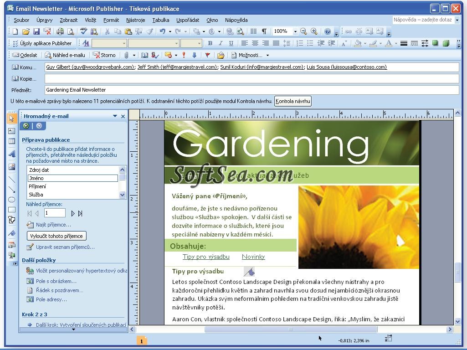
Task: Select the Picture Frame tool
Action: point(12,167)
